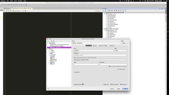Open the Window menu
The image size is (169, 95).
pyautogui.click(x=20, y=1)
